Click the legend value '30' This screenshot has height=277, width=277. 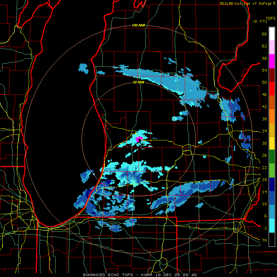click(264, 143)
